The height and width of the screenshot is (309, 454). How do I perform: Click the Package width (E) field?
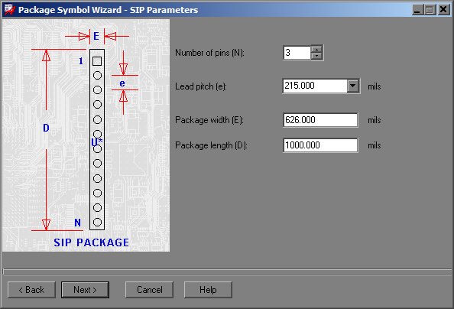coord(320,120)
